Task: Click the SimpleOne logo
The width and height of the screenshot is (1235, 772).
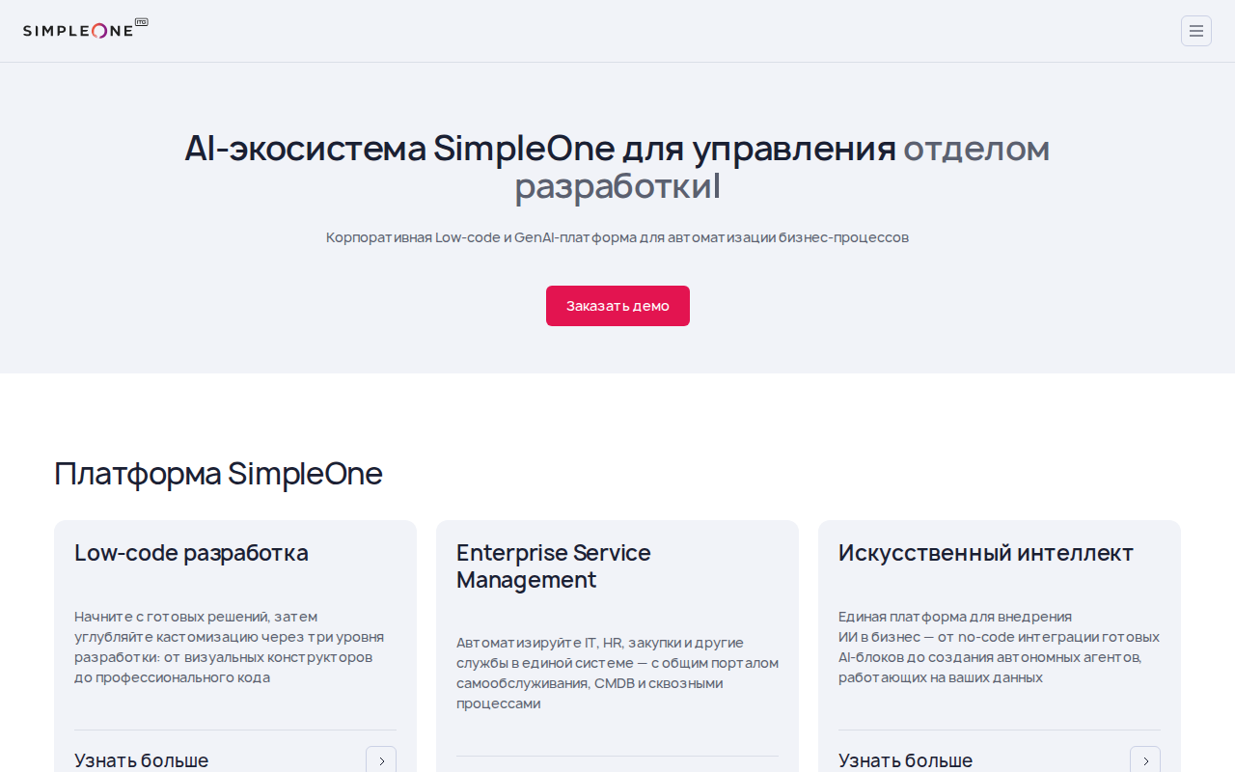Action: click(86, 29)
